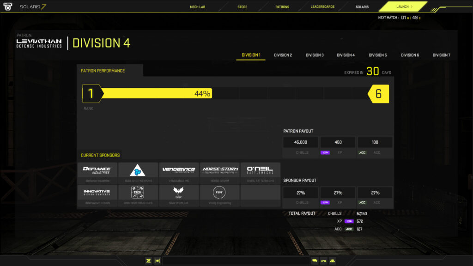This screenshot has height=266, width=473.
Task: Click the chat text input field
Action: click(x=236, y=261)
